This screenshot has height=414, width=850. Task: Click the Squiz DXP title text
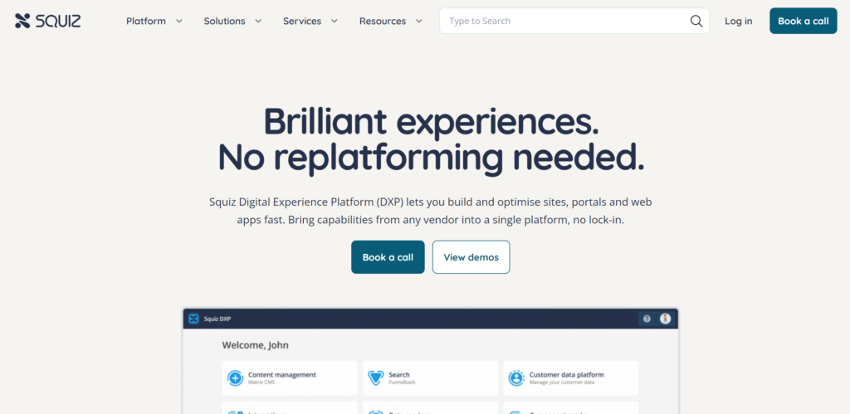pyautogui.click(x=217, y=319)
